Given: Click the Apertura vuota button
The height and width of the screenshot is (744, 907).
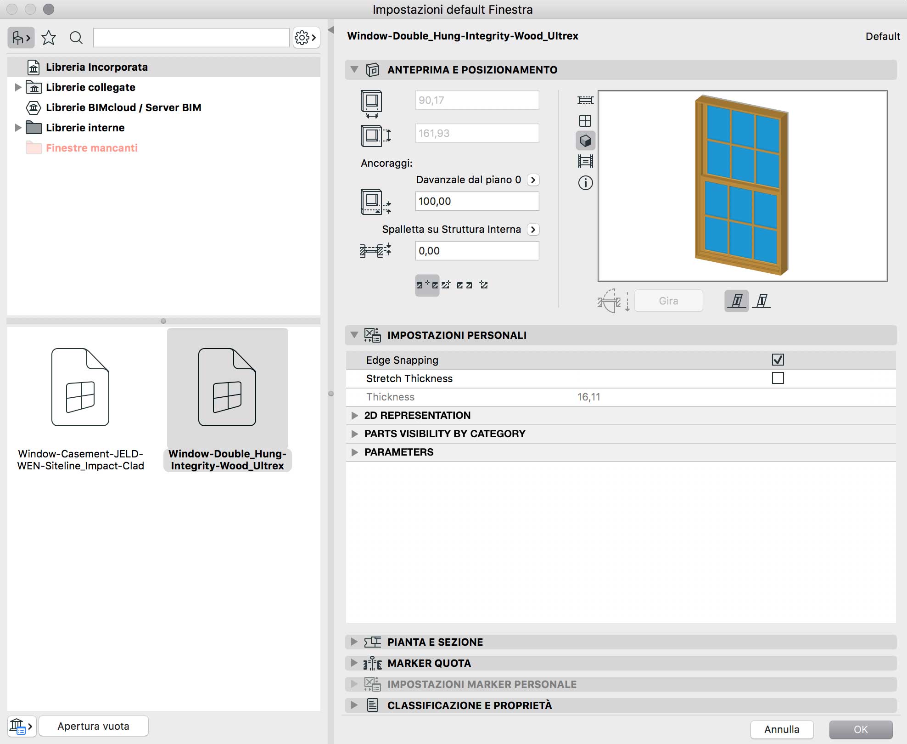Looking at the screenshot, I should [x=93, y=726].
